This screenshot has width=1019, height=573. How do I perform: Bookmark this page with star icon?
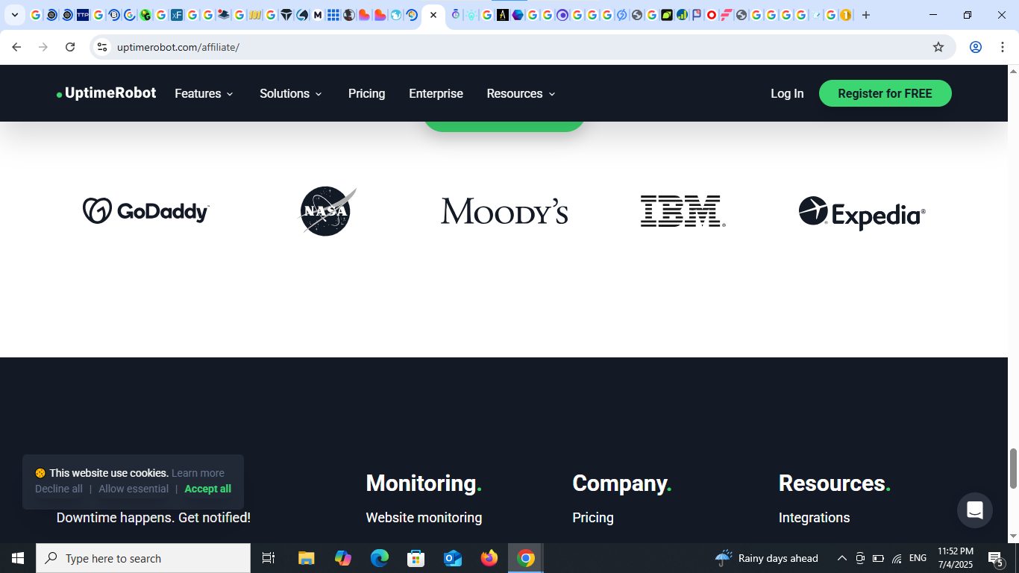(938, 47)
